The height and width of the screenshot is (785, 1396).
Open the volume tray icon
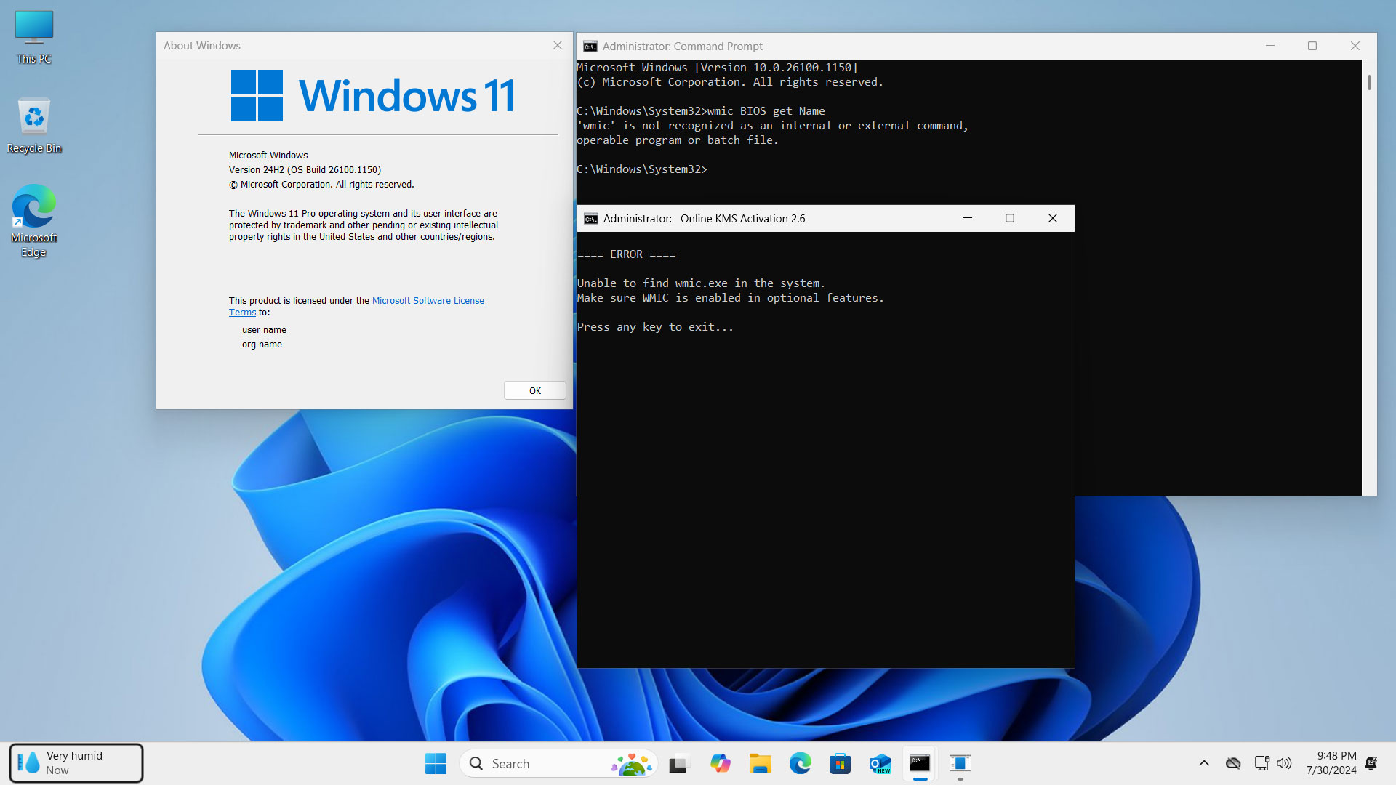1284,763
